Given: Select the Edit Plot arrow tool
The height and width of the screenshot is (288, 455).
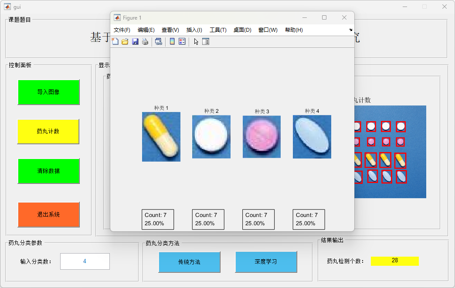Looking at the screenshot, I should click(x=196, y=41).
